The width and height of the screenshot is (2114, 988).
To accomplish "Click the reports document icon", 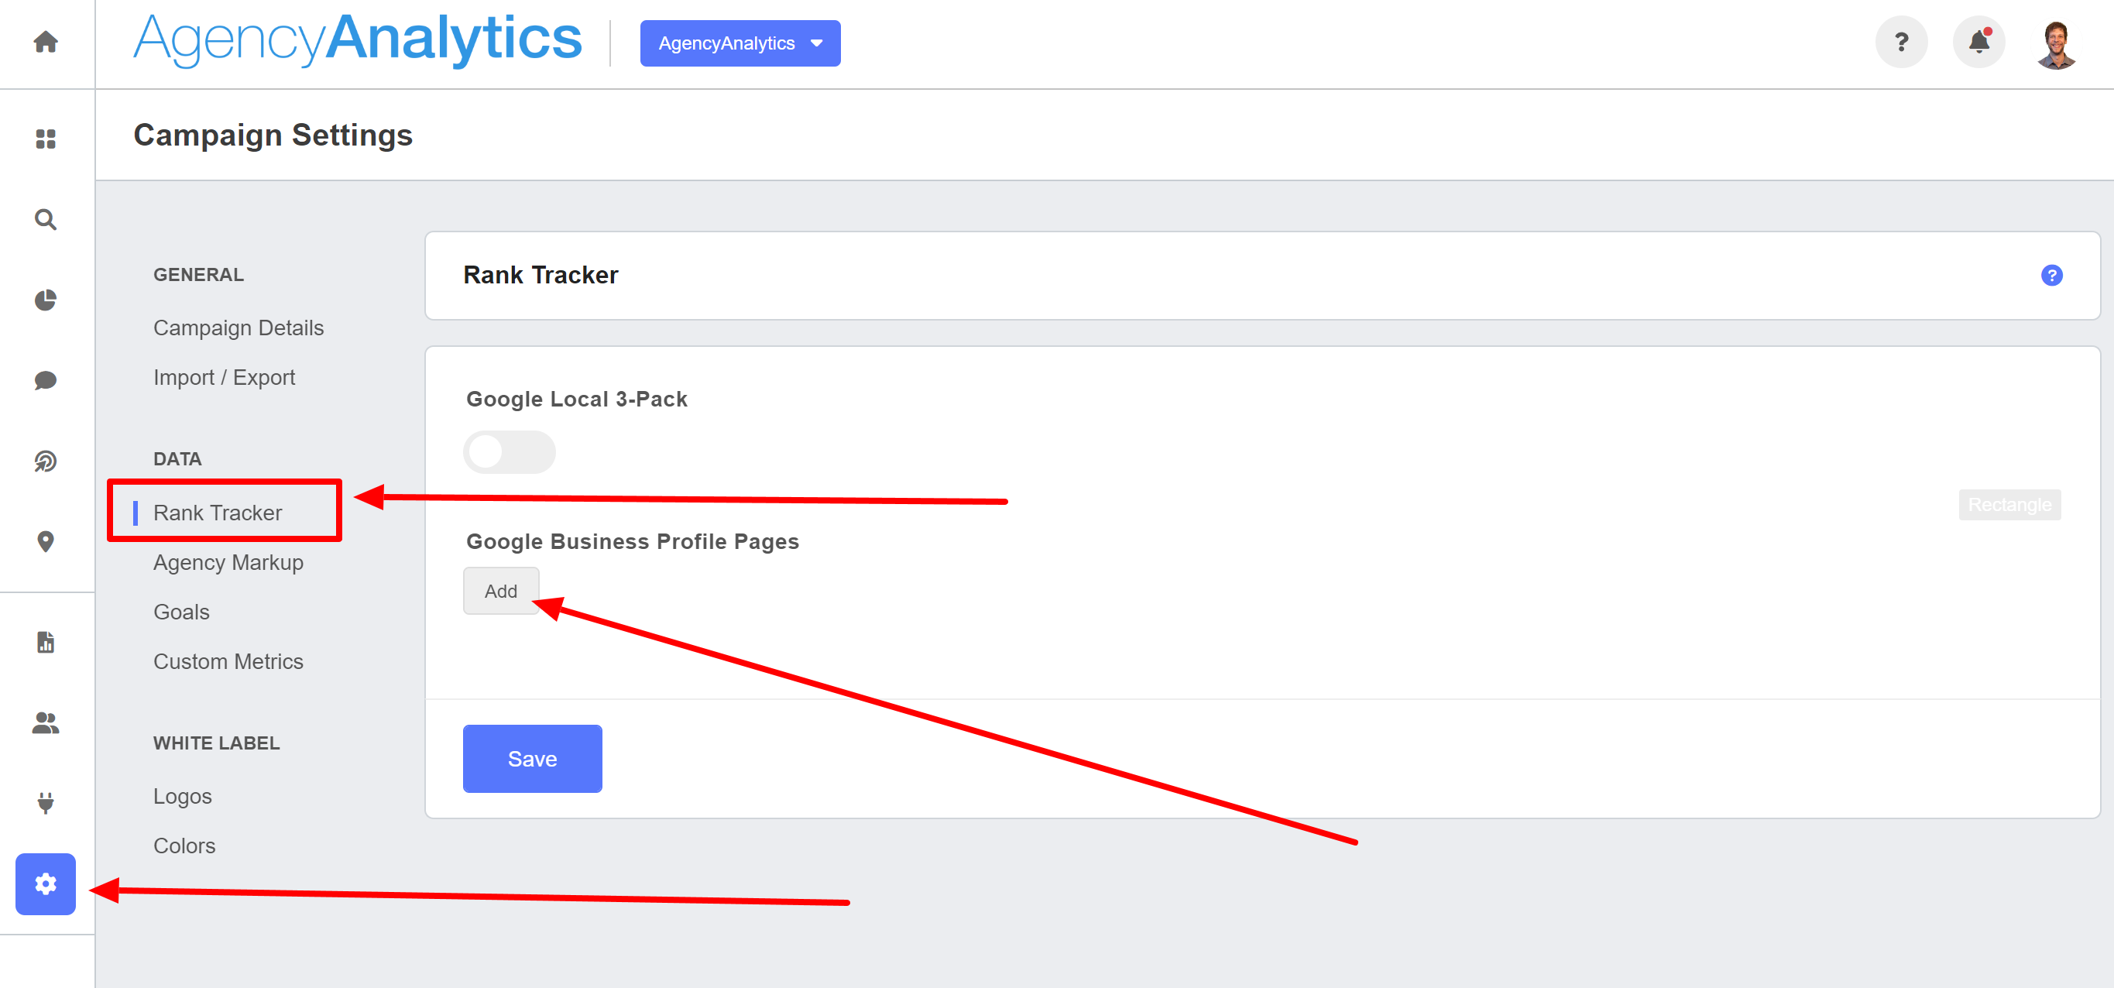I will coord(46,643).
